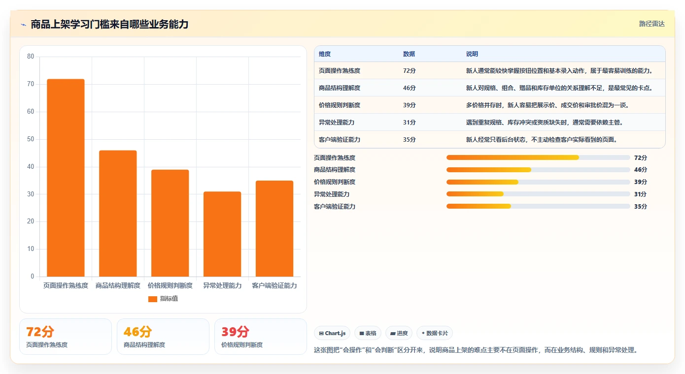Click the description starting 新人对规格、组合
The width and height of the screenshot is (685, 374).
559,88
